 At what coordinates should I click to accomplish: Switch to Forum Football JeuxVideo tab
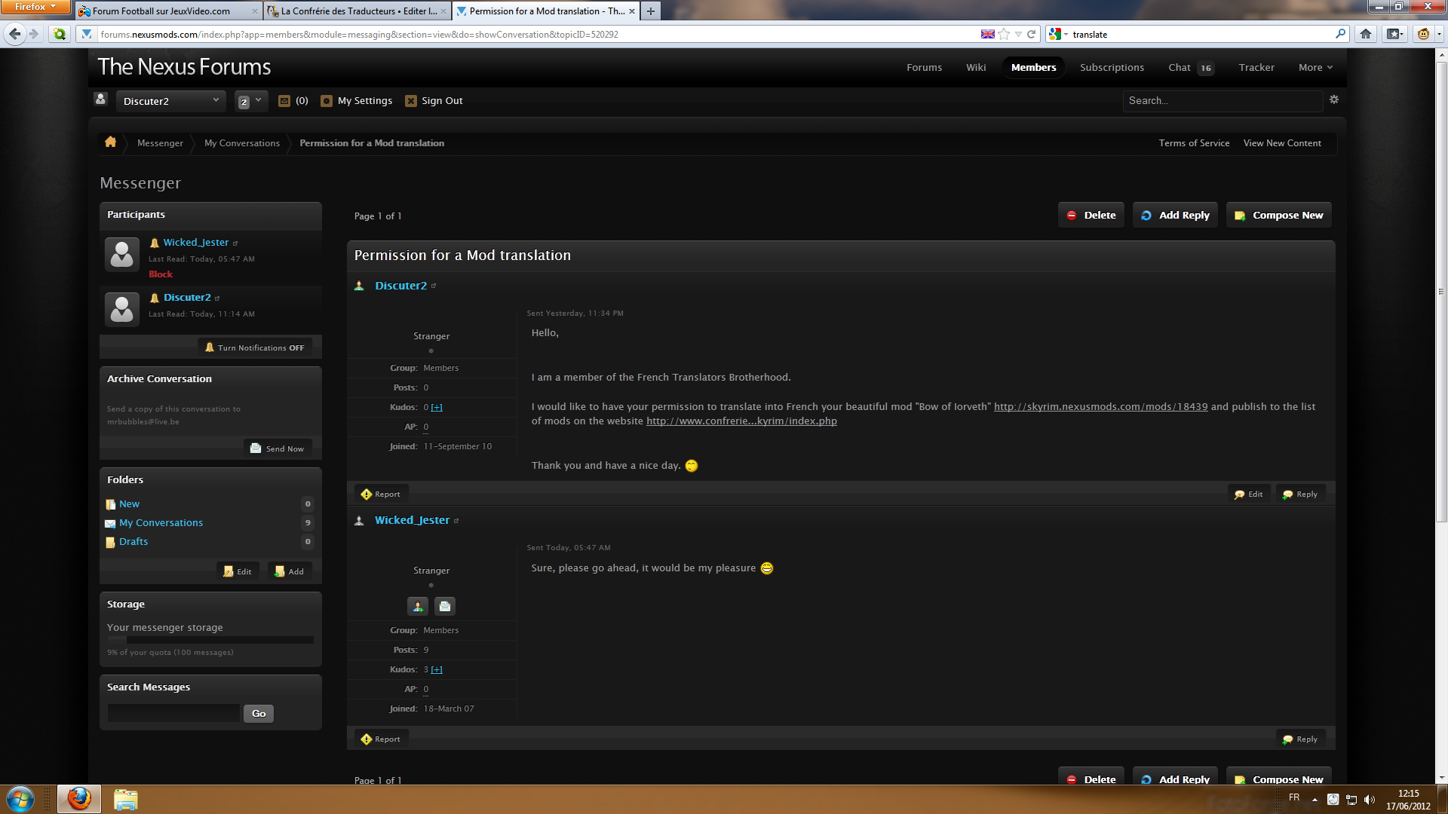pyautogui.click(x=161, y=11)
